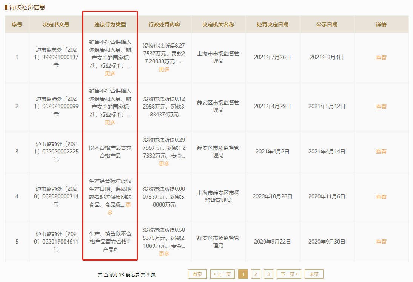Go to 首页 in the pagination

pos(197,274)
